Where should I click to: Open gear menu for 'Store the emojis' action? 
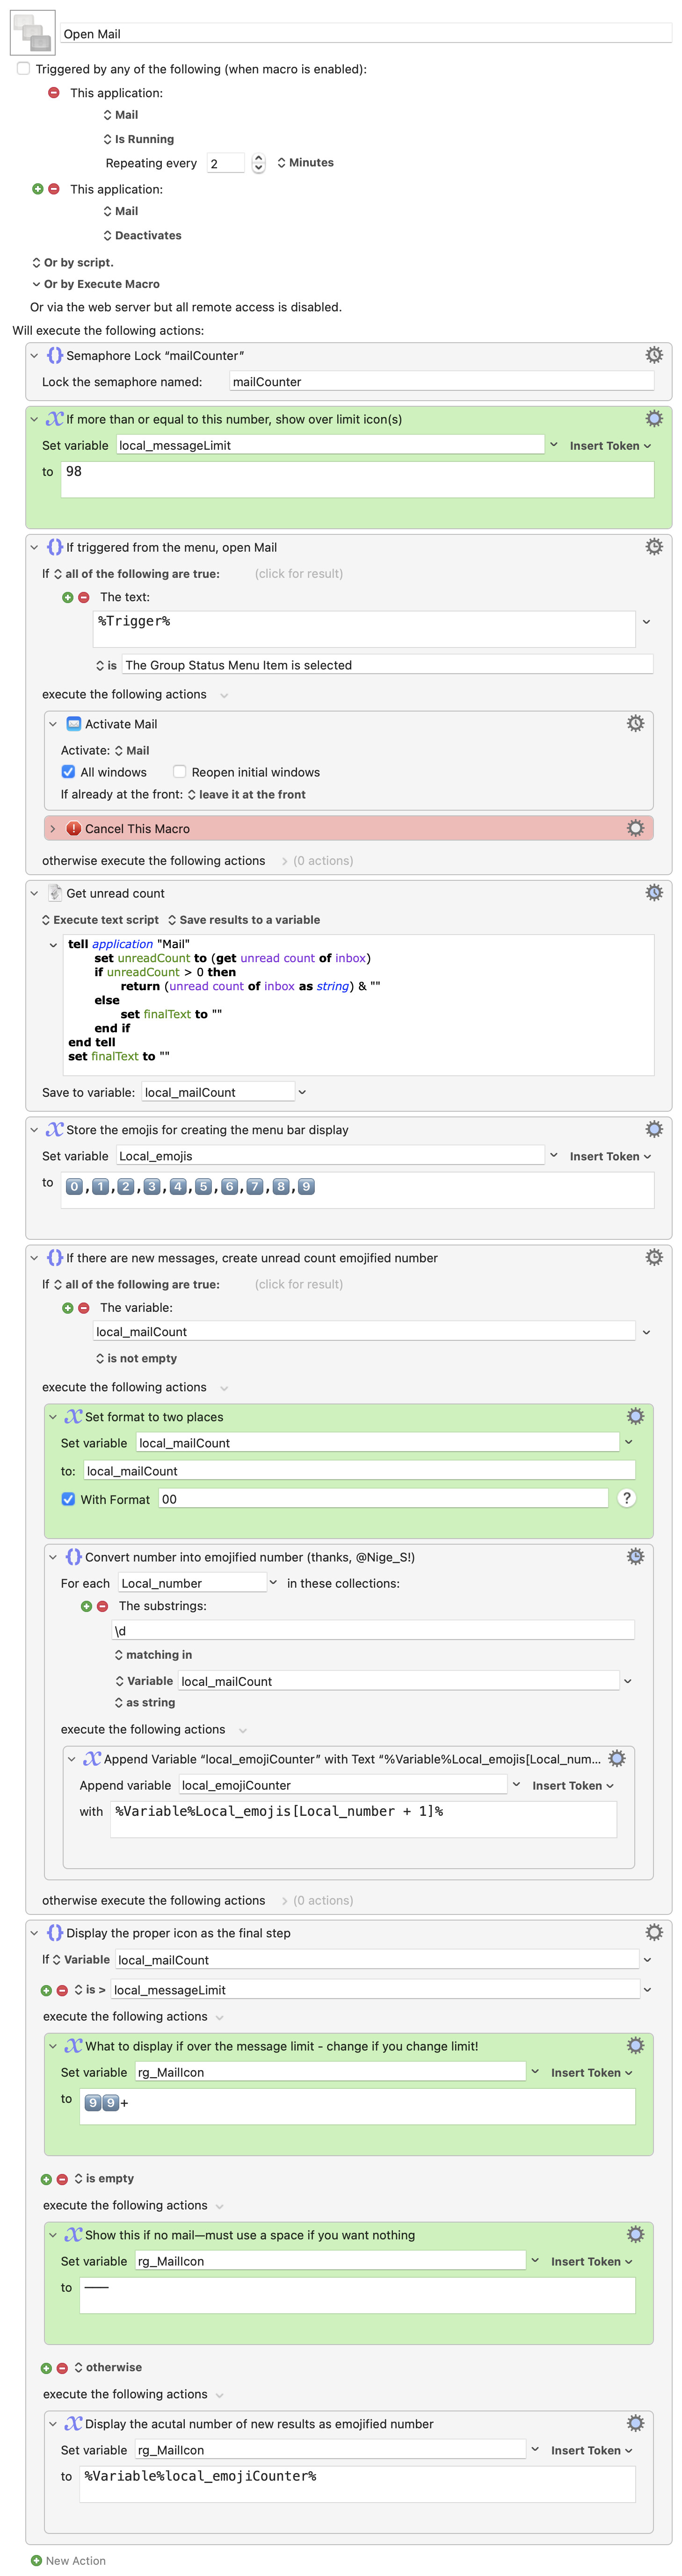(x=654, y=1129)
